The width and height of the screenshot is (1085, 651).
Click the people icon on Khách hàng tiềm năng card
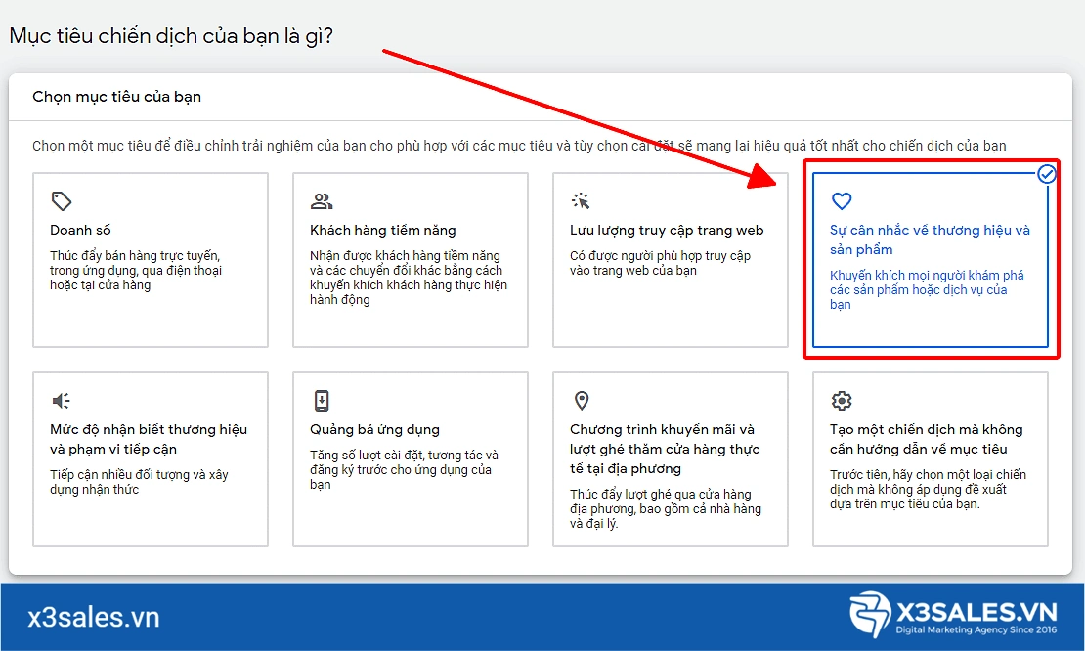(x=321, y=201)
